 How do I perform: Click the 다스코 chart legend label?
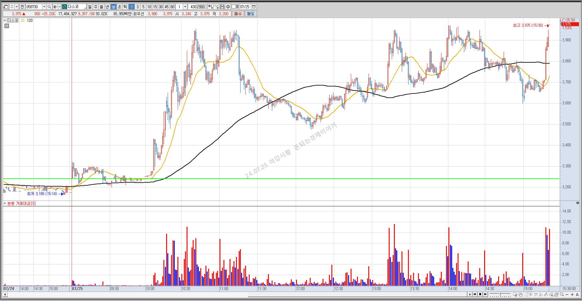pyautogui.click(x=12, y=20)
